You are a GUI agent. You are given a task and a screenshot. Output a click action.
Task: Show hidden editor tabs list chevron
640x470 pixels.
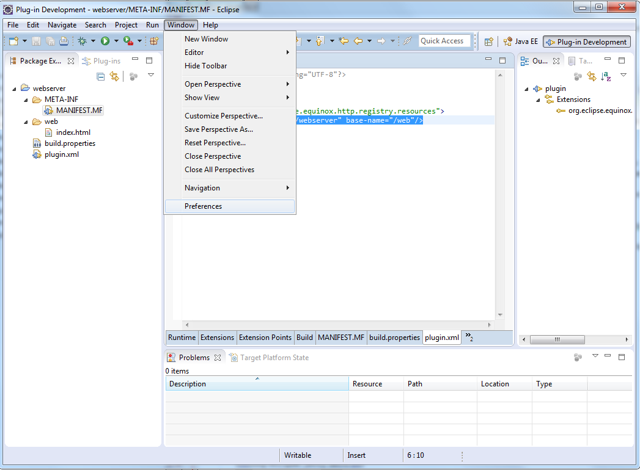[x=469, y=337]
